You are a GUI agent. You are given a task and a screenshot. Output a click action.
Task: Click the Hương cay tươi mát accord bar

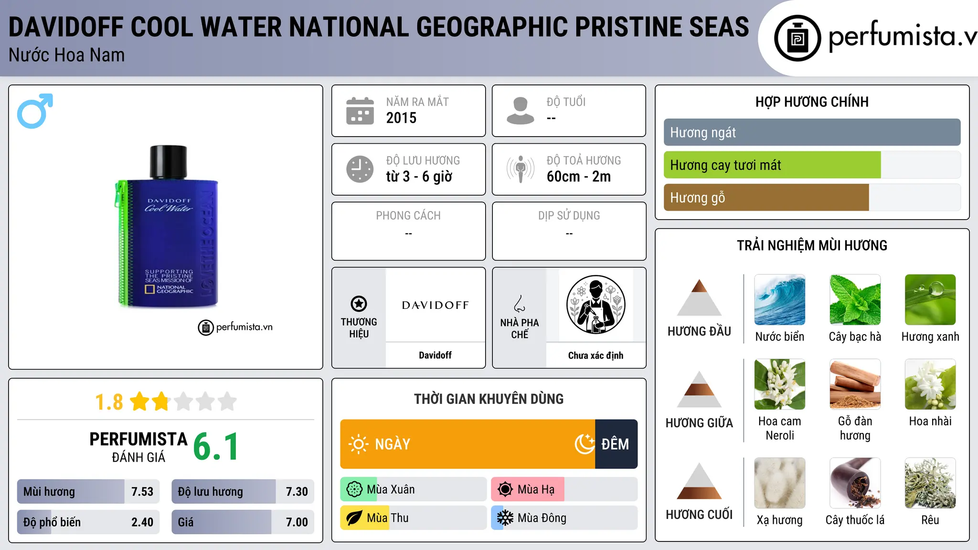pyautogui.click(x=812, y=165)
